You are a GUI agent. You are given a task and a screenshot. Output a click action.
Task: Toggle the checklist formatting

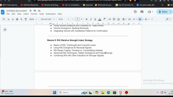tap(134, 19)
